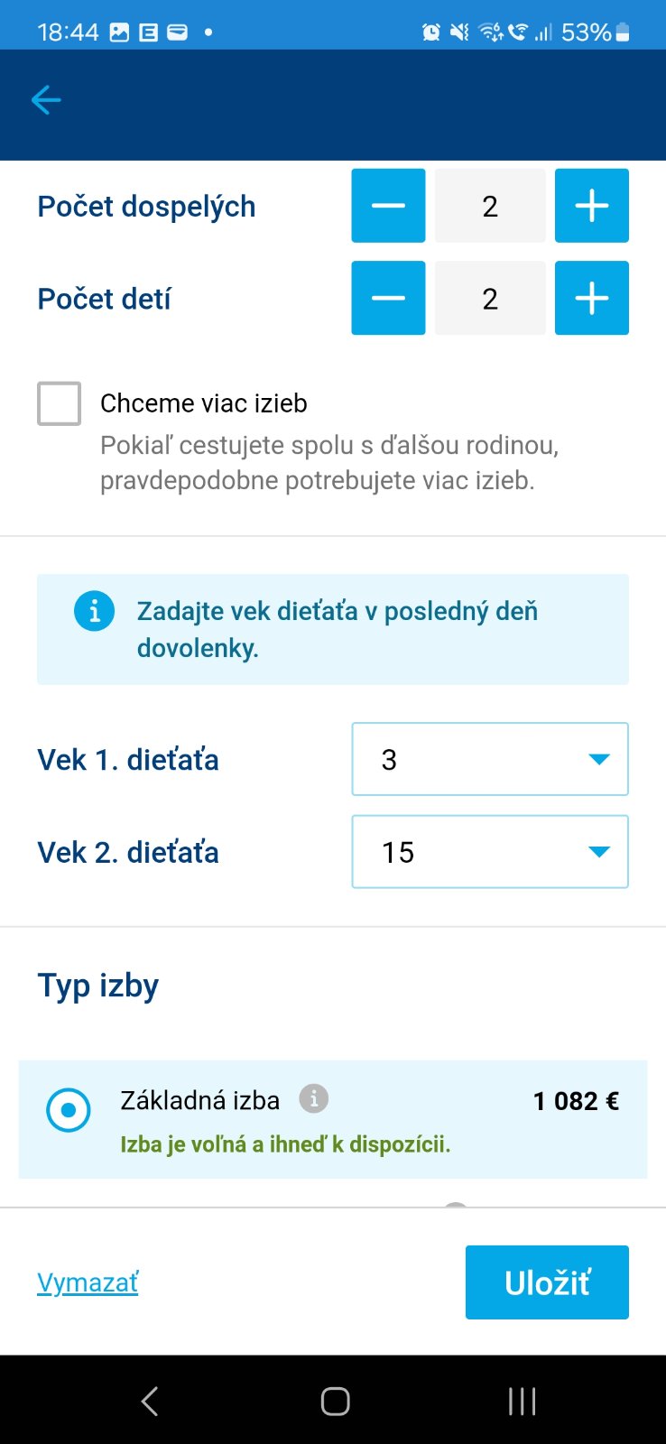Tap the alarm icon in status bar
Image resolution: width=666 pixels, height=1444 pixels.
[x=431, y=32]
